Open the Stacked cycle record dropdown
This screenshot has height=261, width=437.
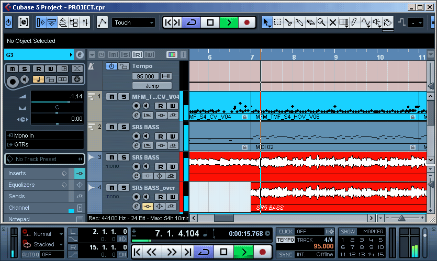pos(43,244)
